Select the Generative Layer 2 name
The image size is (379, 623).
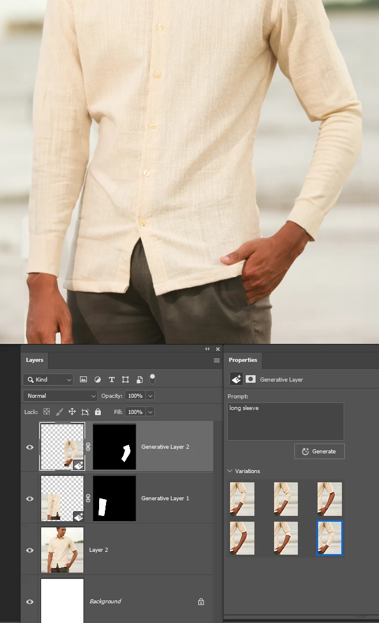[165, 446]
